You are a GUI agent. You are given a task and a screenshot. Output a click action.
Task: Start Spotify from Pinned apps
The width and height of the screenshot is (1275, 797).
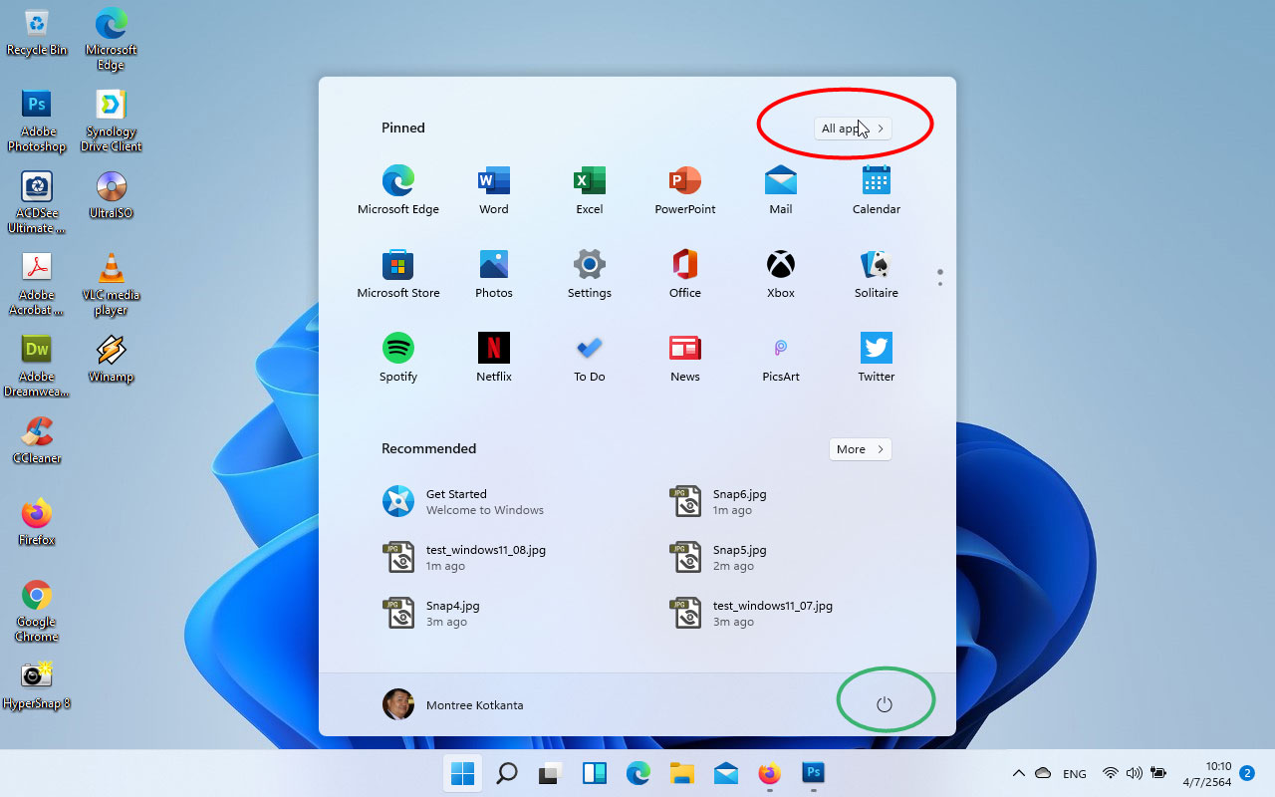tap(397, 357)
